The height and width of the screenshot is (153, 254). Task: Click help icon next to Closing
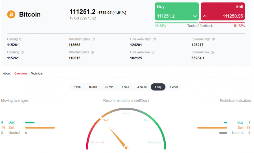tap(21, 39)
